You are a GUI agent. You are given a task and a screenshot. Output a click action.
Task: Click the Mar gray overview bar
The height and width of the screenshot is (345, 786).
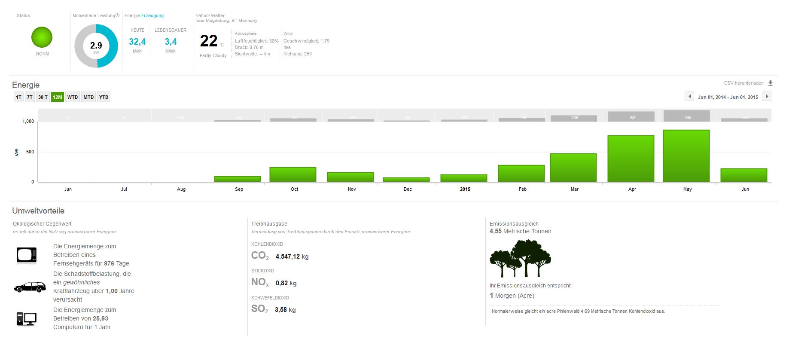click(x=573, y=119)
